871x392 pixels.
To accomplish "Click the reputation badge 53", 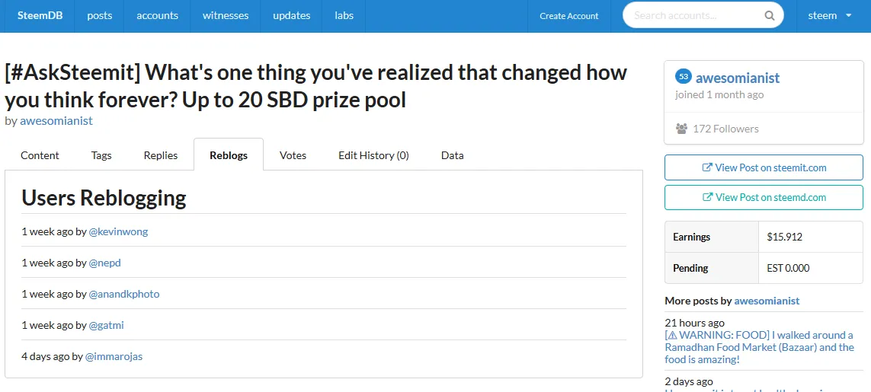I will [684, 77].
